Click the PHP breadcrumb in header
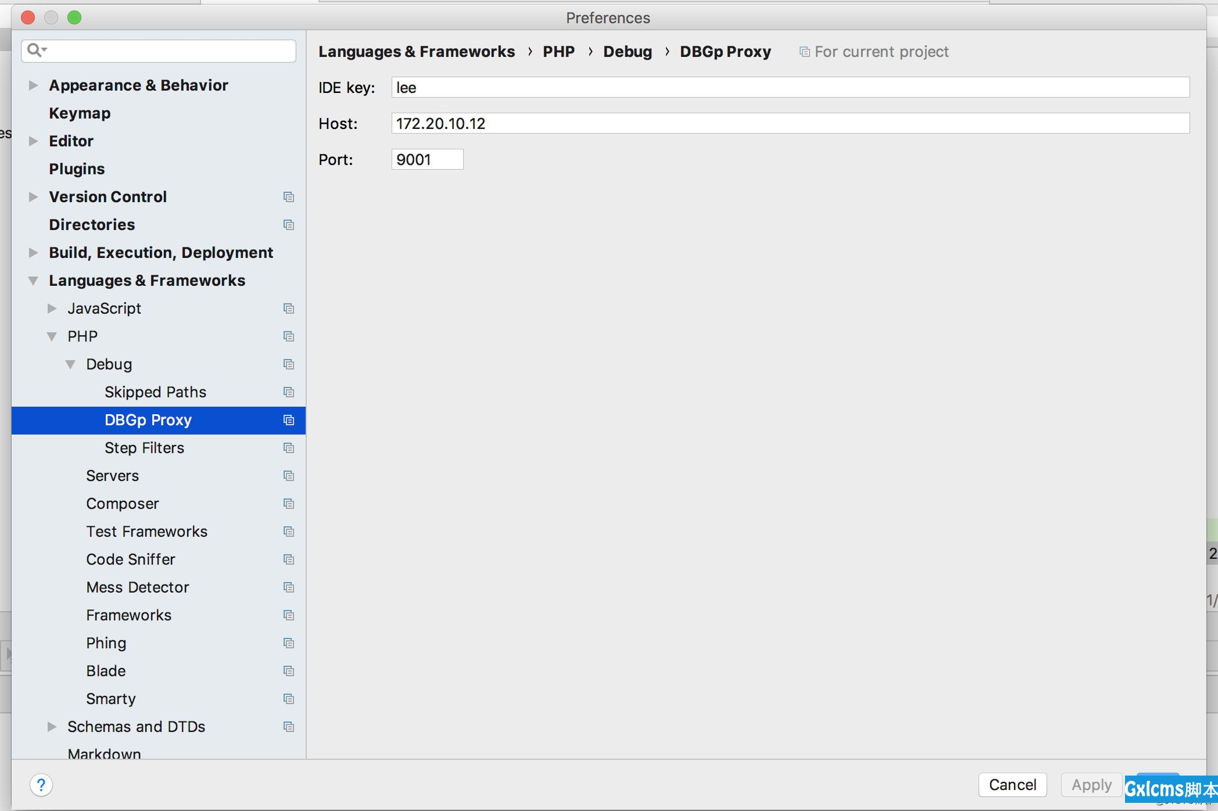 coord(558,52)
